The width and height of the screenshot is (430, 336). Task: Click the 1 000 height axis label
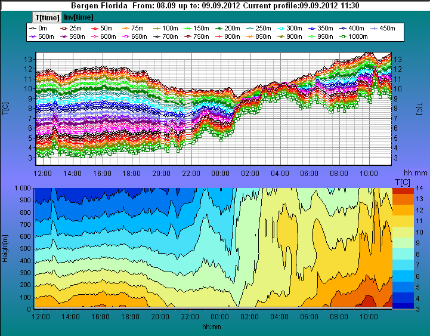(21, 188)
